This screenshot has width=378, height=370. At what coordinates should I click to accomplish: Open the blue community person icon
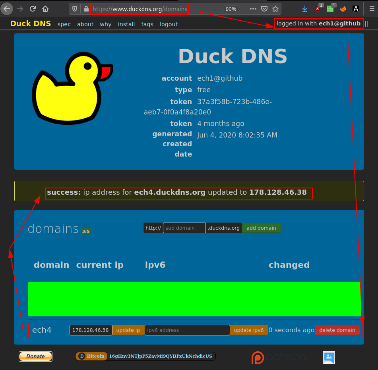pos(329,357)
